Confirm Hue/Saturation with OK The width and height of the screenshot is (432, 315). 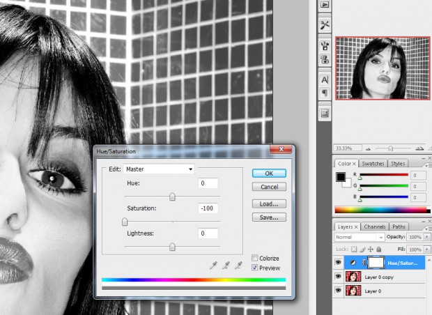tap(269, 174)
